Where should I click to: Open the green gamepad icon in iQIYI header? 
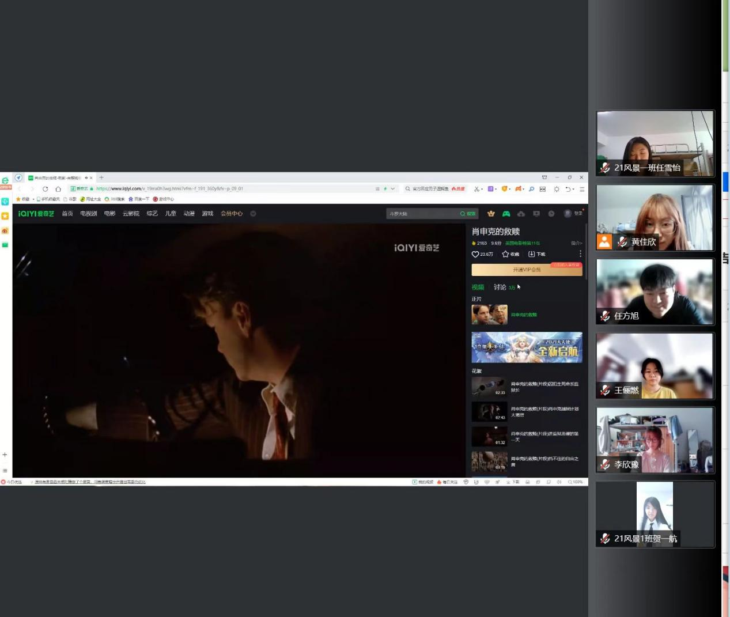click(506, 214)
